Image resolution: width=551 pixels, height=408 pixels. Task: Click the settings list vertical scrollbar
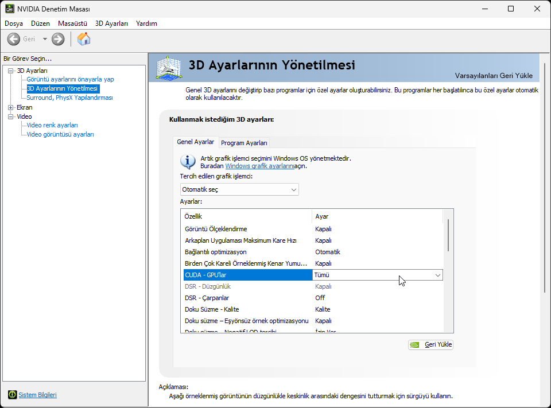point(448,235)
